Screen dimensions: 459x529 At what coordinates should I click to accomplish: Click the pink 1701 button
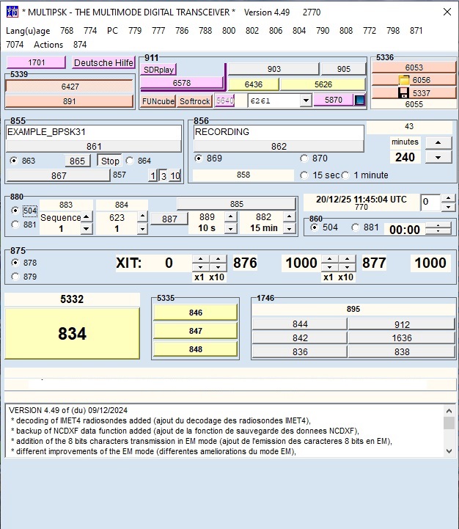point(36,62)
